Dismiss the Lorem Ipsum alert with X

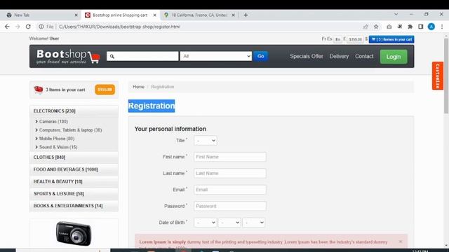(401, 241)
